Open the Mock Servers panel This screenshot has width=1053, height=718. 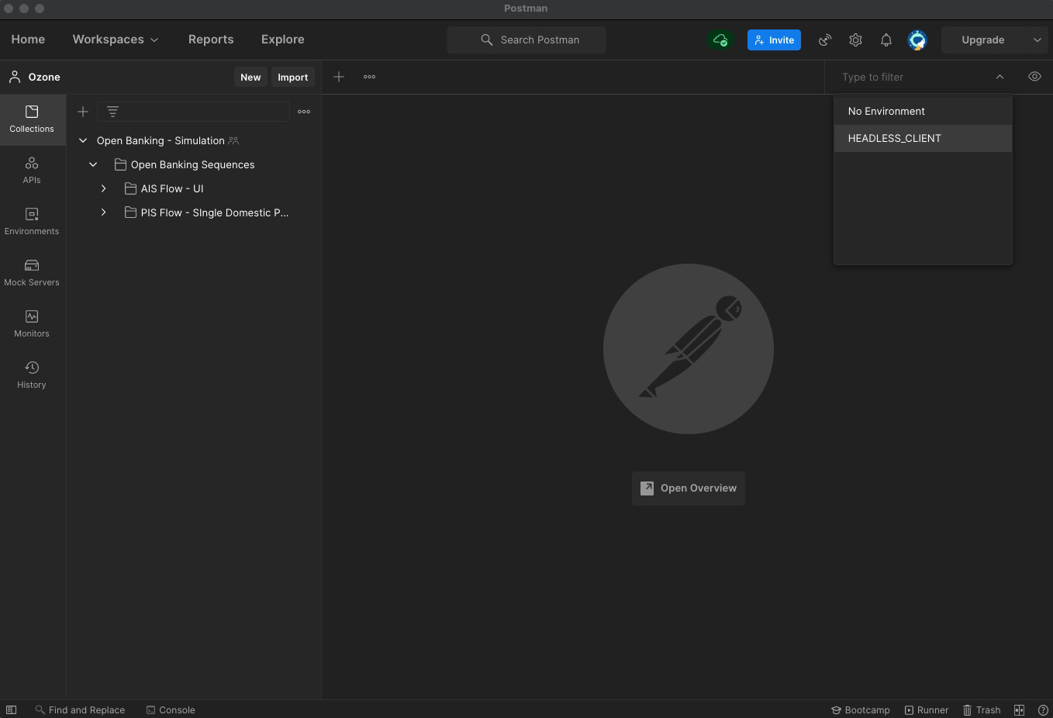click(32, 273)
